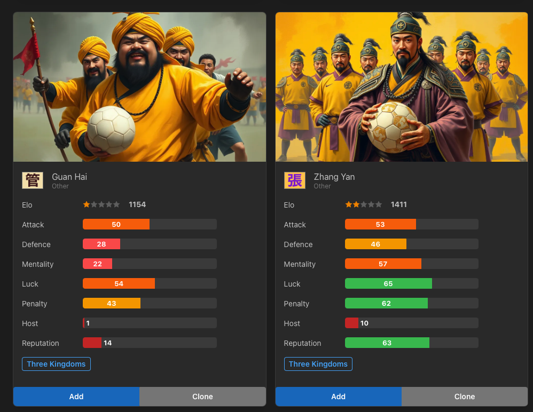
Task: Click Guan Hai's Attack bar showing 50
Action: 150,225
